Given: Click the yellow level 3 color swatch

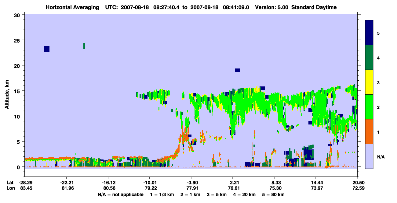Looking at the screenshot, I should [x=369, y=82].
